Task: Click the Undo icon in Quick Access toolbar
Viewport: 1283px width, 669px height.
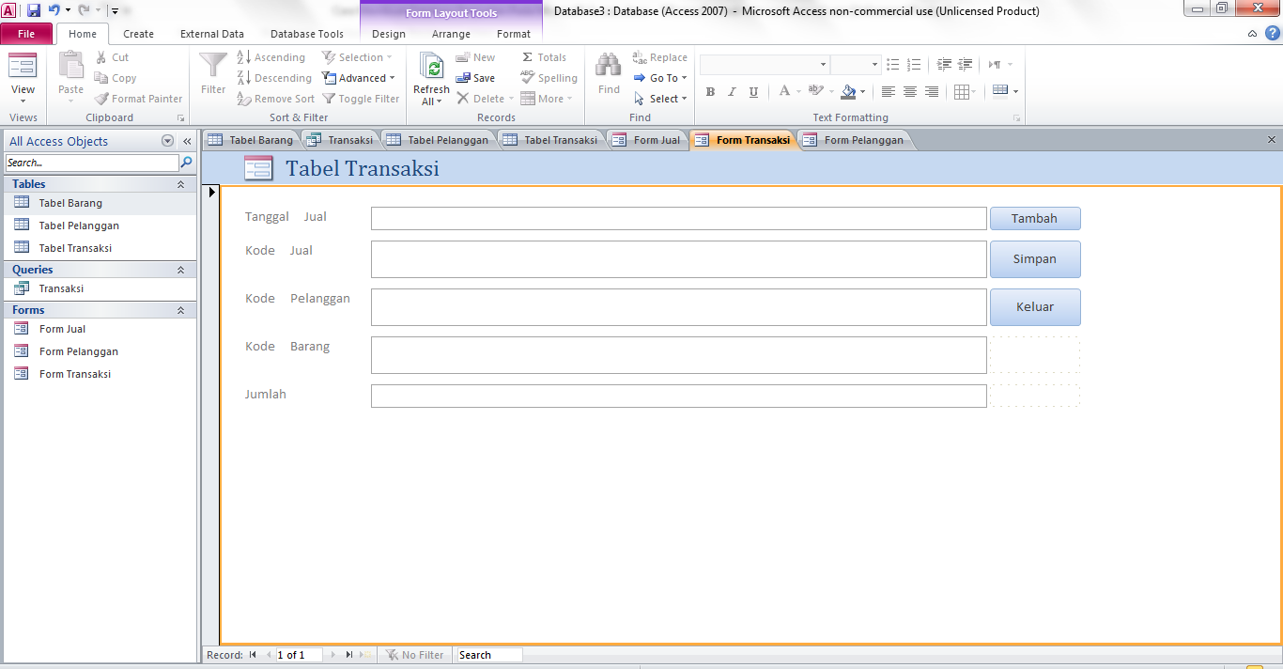Action: coord(54,10)
